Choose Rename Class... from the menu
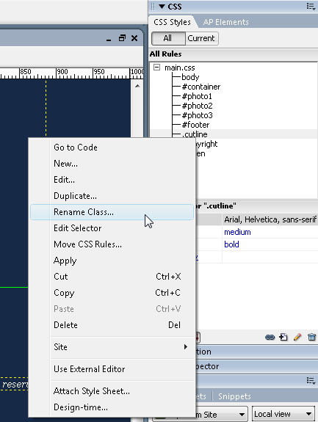The image size is (318, 422). click(112, 212)
